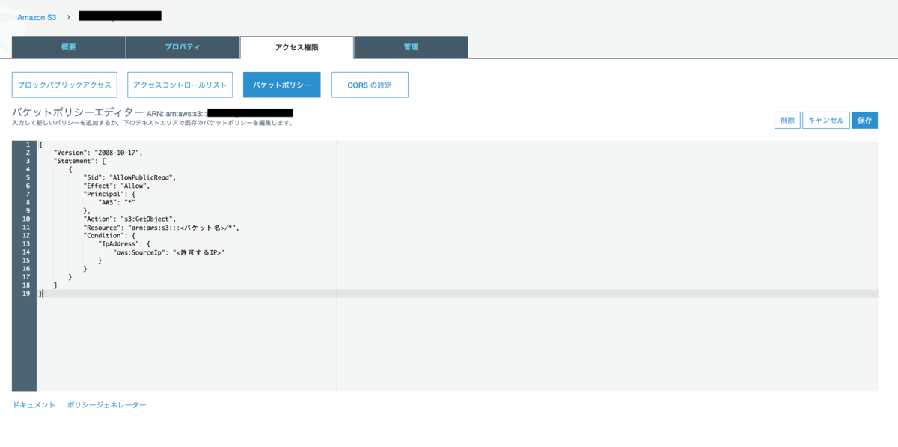Switch to the プロパティ tab
The image size is (898, 447).
tap(183, 47)
